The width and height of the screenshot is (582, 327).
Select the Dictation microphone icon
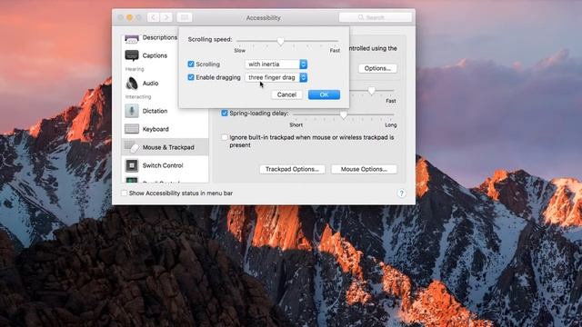pos(131,111)
